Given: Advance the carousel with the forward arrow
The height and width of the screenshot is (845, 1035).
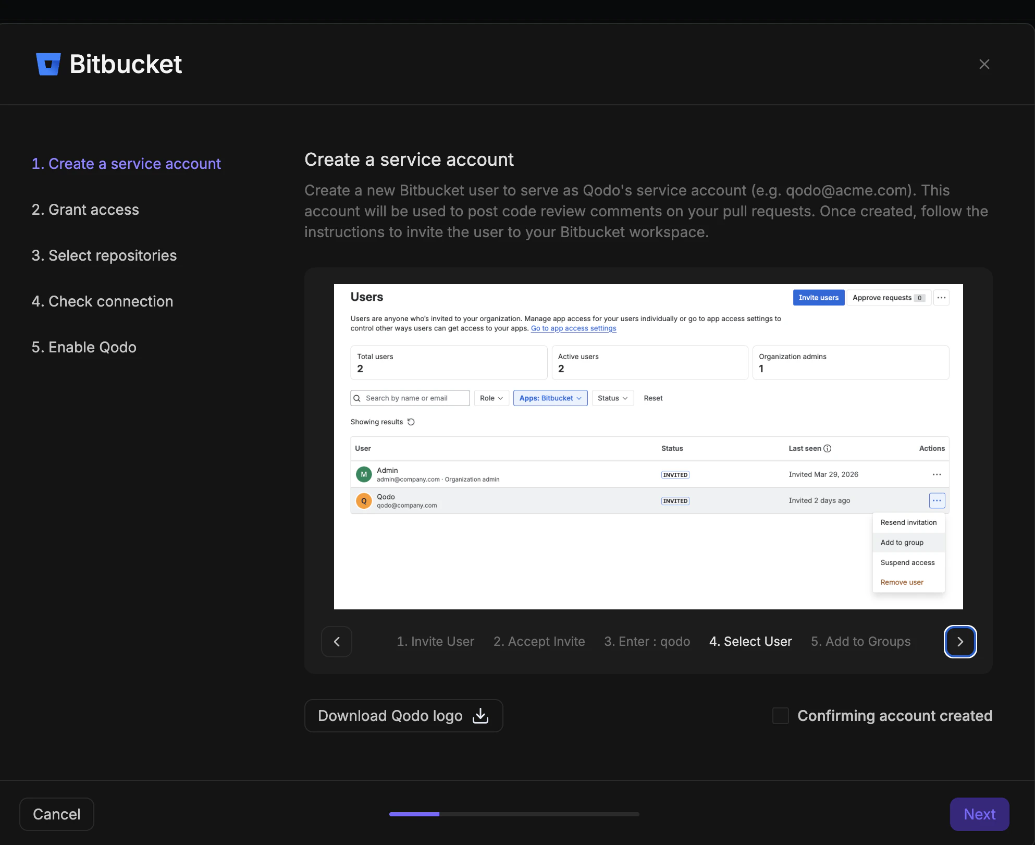Looking at the screenshot, I should (x=960, y=642).
